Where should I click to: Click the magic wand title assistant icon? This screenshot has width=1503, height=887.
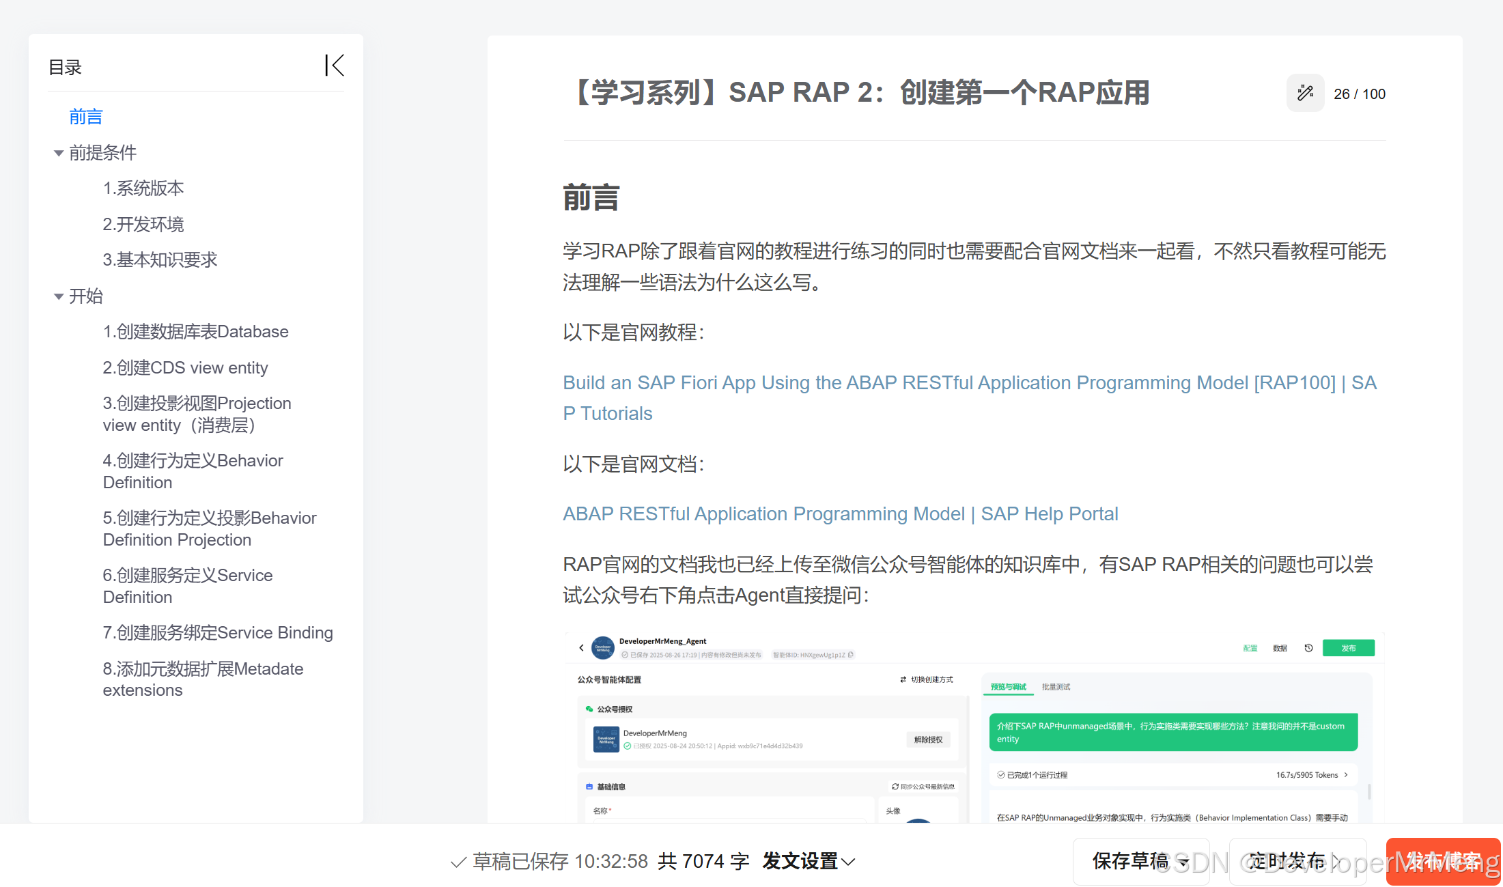(1305, 93)
